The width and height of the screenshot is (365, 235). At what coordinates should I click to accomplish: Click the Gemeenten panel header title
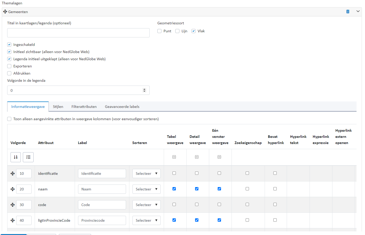18,12
